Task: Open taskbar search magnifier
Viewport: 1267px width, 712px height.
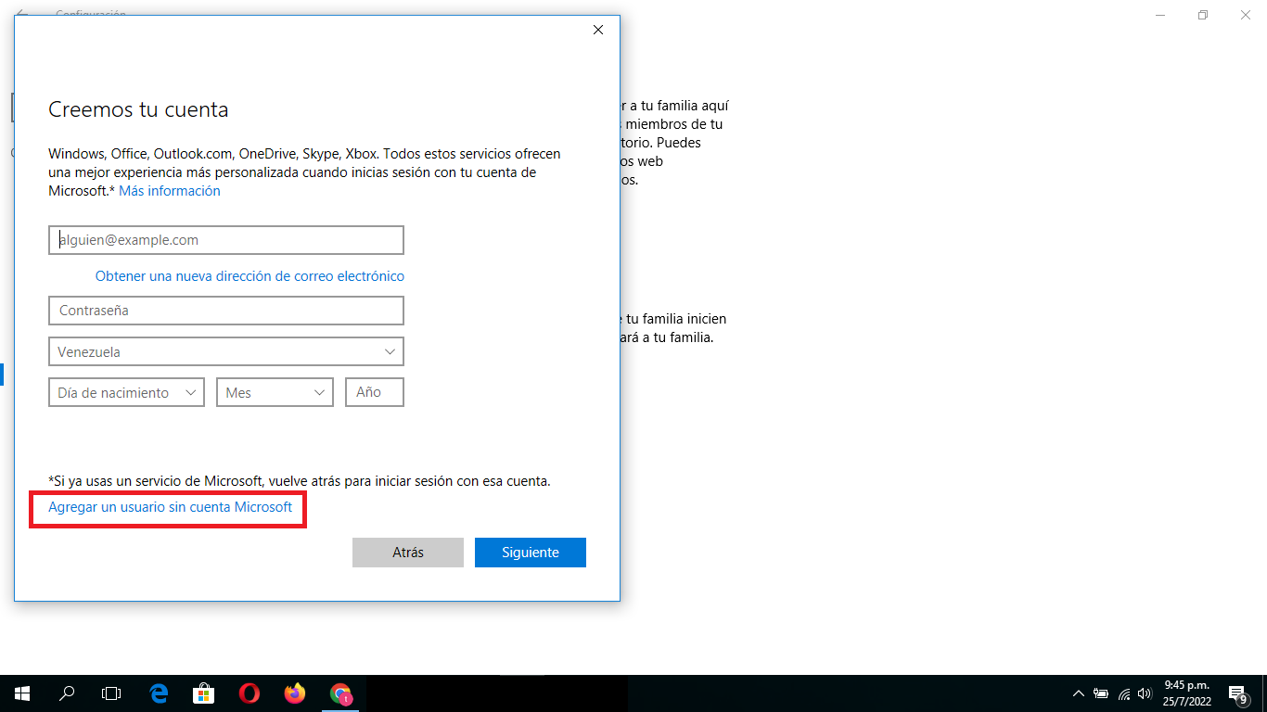Action: pos(67,693)
